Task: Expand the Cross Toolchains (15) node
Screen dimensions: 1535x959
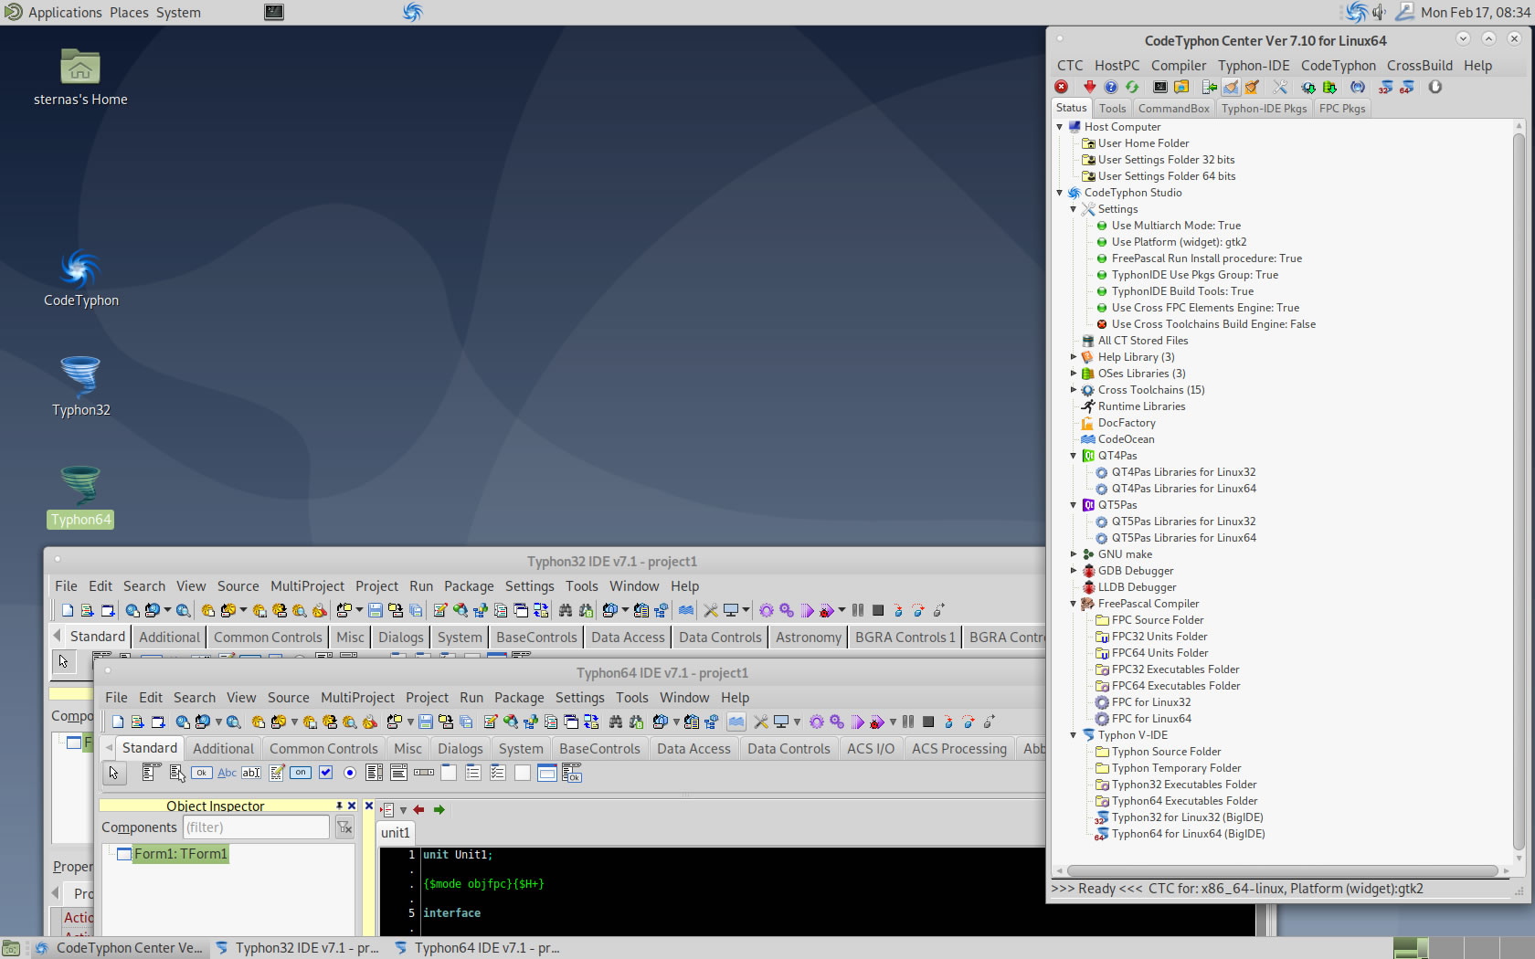Action: 1074,390
